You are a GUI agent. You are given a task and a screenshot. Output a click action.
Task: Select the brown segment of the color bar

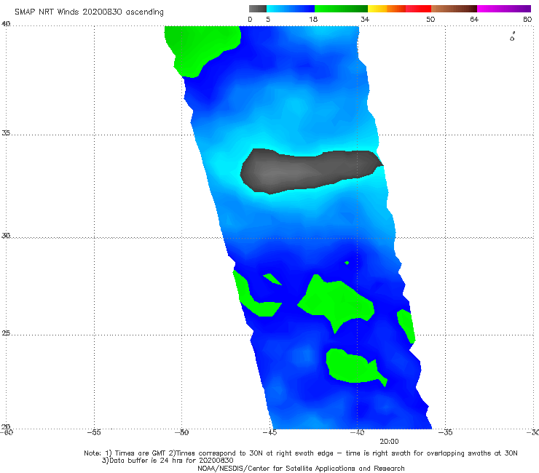[454, 9]
